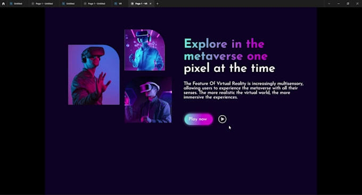The width and height of the screenshot is (362, 195).
Task: Click the circular play icon
Action: click(x=222, y=119)
